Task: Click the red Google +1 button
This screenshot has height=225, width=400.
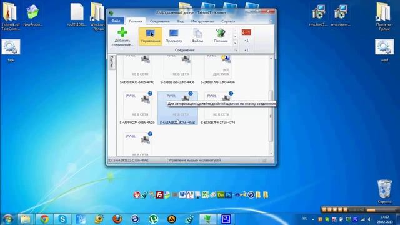Action: pos(246,32)
